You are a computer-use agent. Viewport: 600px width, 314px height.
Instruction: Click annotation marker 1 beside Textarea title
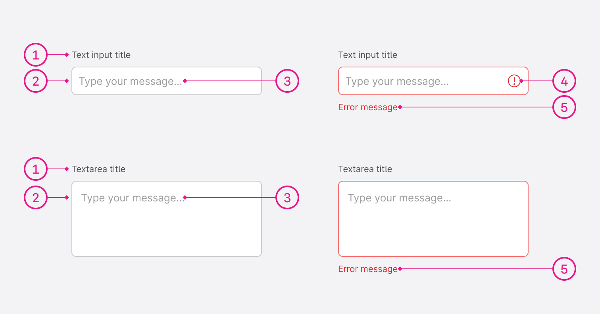(x=36, y=169)
